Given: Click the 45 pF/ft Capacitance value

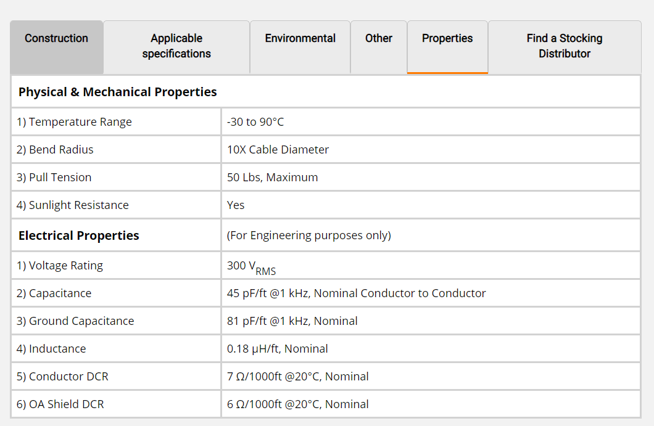Looking at the screenshot, I should point(356,293).
